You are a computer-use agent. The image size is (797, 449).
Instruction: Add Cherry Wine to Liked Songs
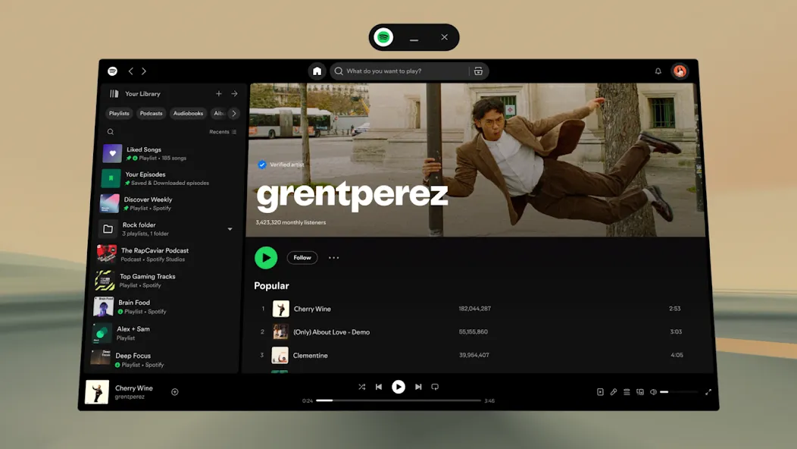point(175,392)
